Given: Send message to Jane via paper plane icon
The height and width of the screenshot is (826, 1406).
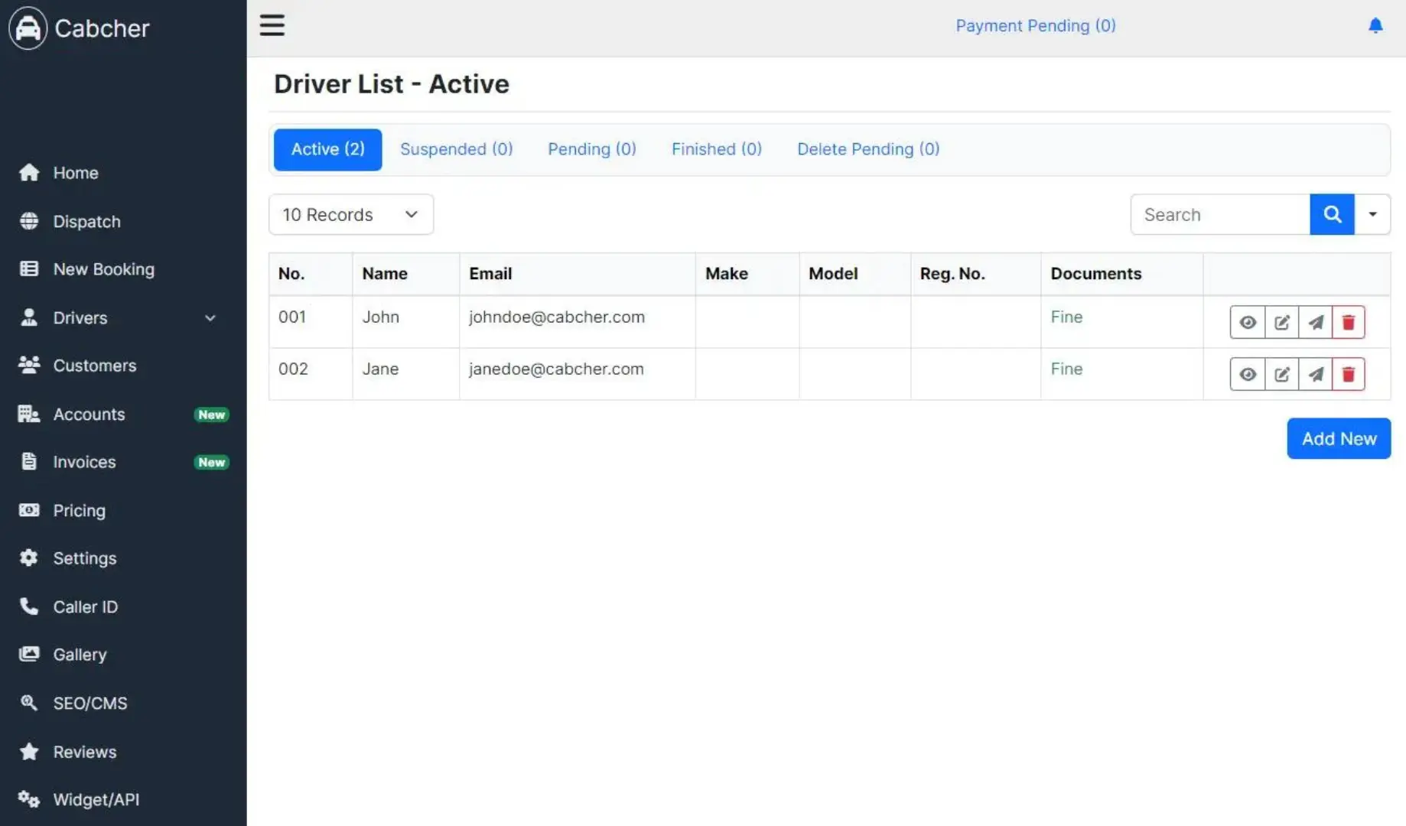Looking at the screenshot, I should (x=1315, y=375).
